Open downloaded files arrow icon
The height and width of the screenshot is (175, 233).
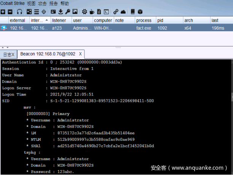click(61, 11)
